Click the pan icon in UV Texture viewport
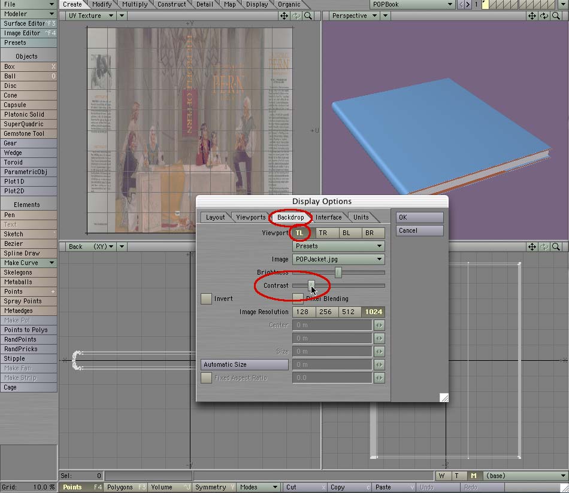569x493 pixels. (x=284, y=16)
